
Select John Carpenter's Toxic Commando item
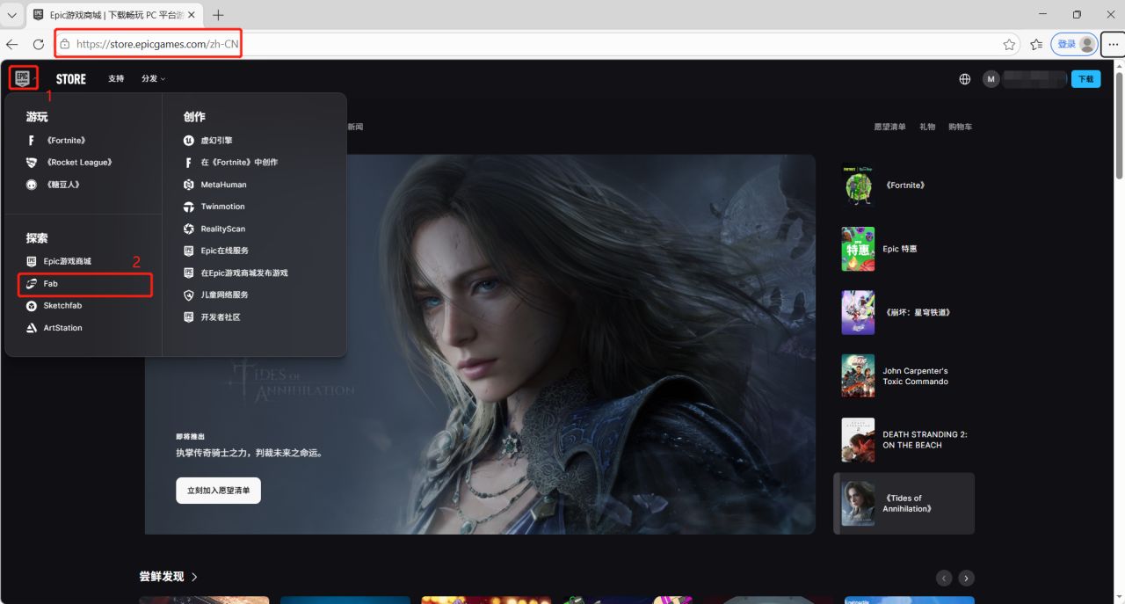click(904, 376)
